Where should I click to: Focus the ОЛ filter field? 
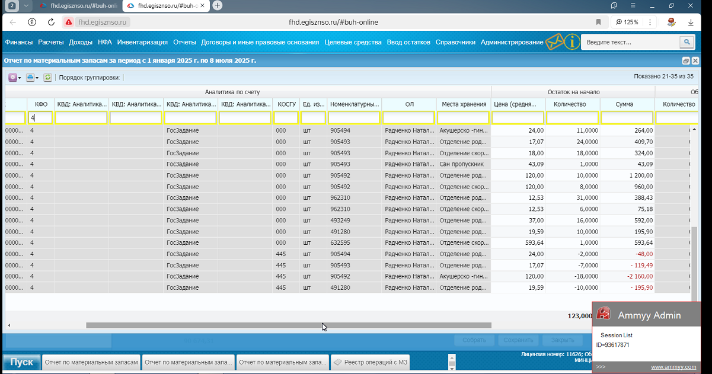pyautogui.click(x=408, y=118)
